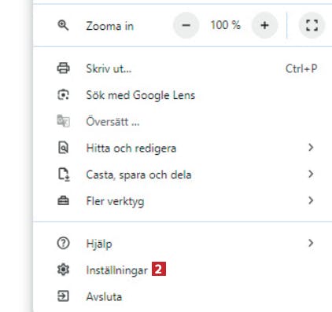Click the question mark help icon
Image resolution: width=332 pixels, height=312 pixels.
click(63, 244)
